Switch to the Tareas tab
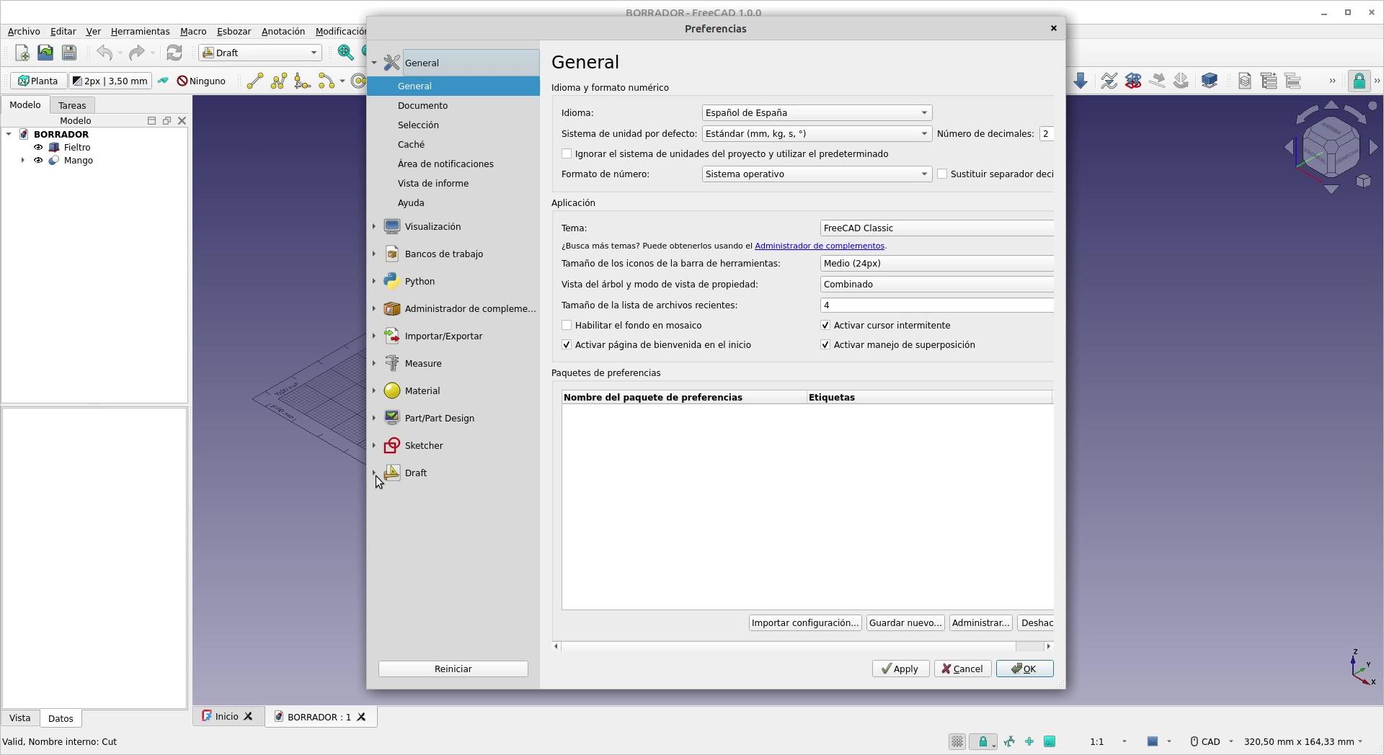Image resolution: width=1384 pixels, height=755 pixels. pyautogui.click(x=72, y=105)
